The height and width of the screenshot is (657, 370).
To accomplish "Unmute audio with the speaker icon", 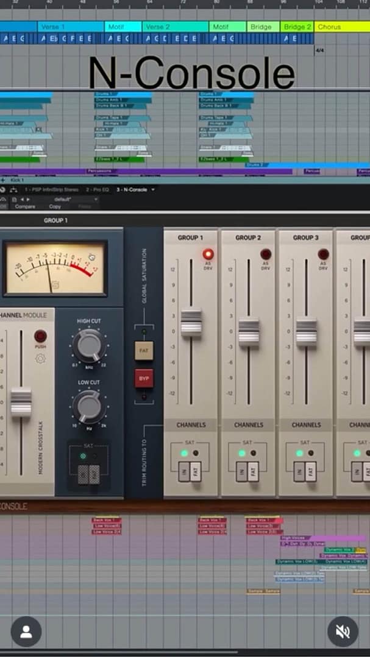I will pos(343,632).
